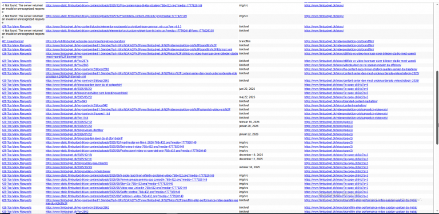Open the /2025/12/11/ archive link
Image resolution: width=439 pixels, height=214 pixels.
[69, 159]
